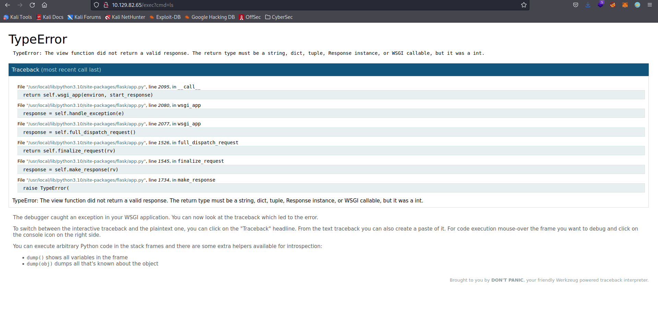Bookmark this page with the star icon
658x309 pixels.
click(x=524, y=5)
